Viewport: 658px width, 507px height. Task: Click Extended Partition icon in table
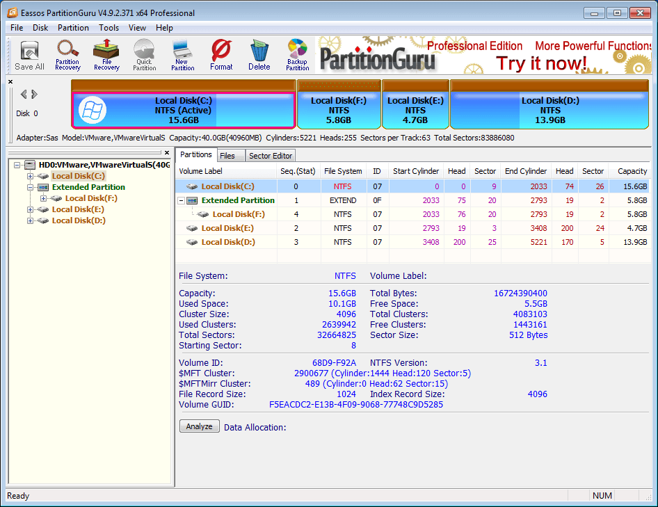point(192,200)
